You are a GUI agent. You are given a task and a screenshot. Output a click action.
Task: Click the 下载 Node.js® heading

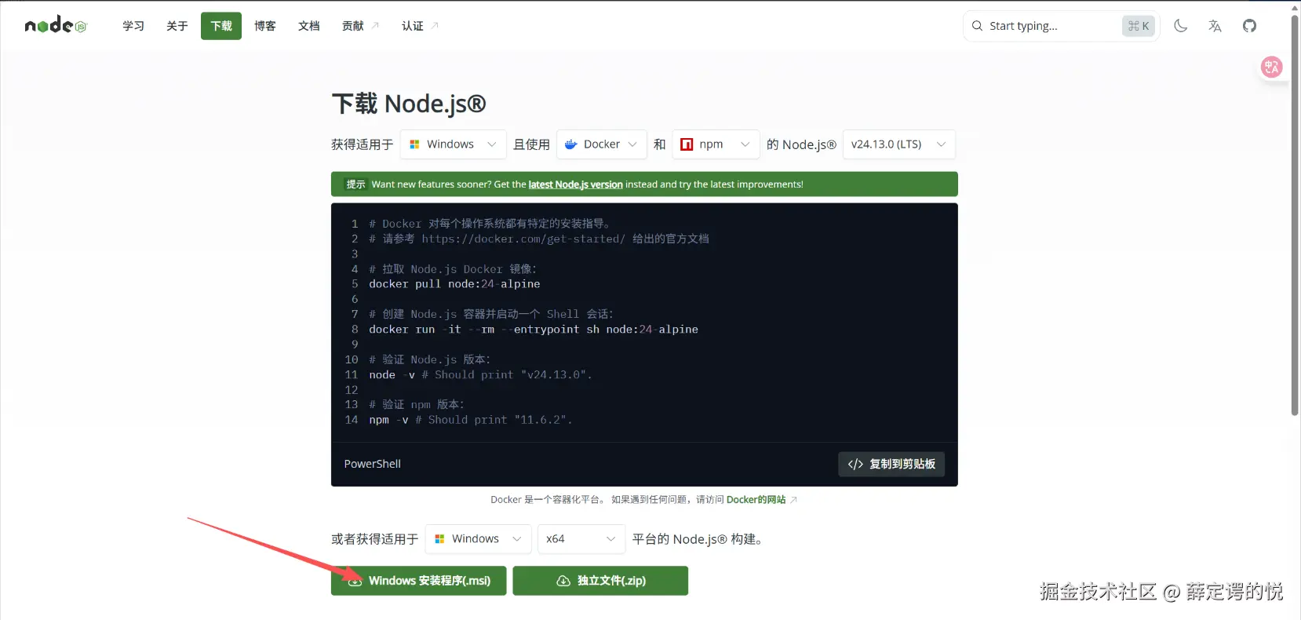coord(409,104)
